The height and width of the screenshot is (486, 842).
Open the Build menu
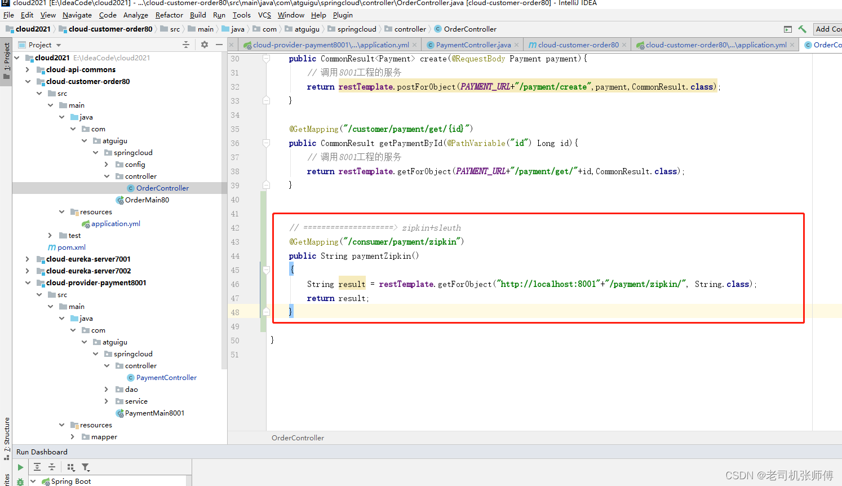198,15
